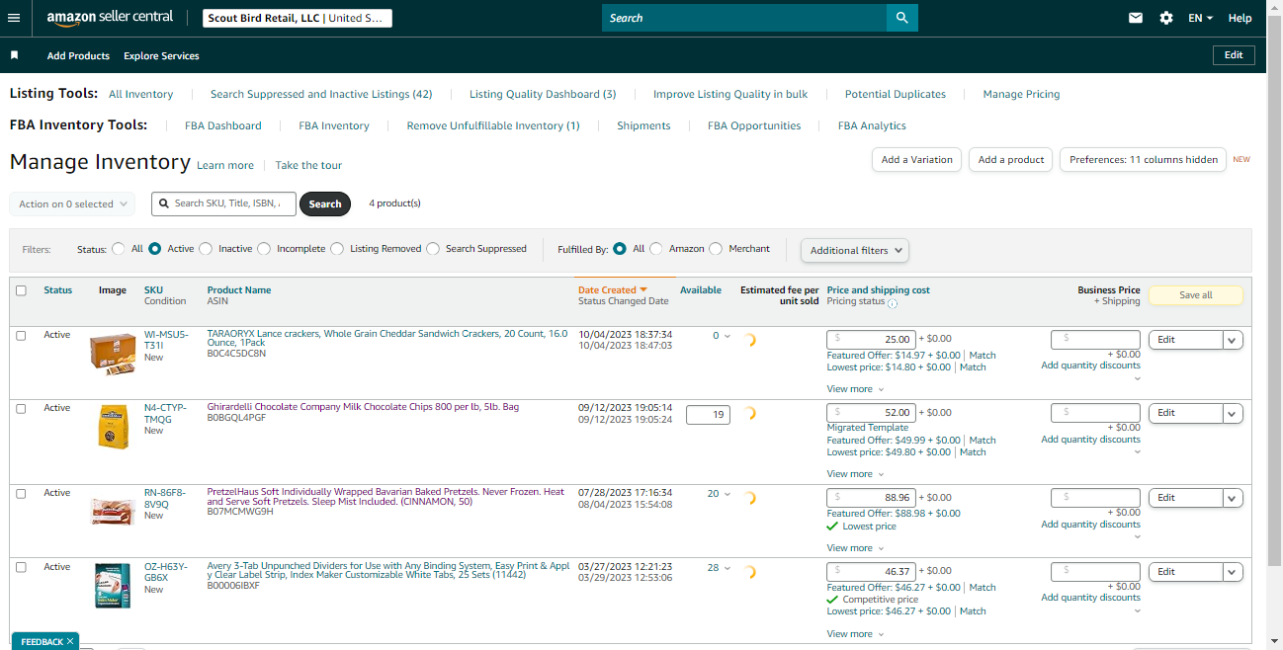
Task: Open the Help link
Action: point(1240,18)
